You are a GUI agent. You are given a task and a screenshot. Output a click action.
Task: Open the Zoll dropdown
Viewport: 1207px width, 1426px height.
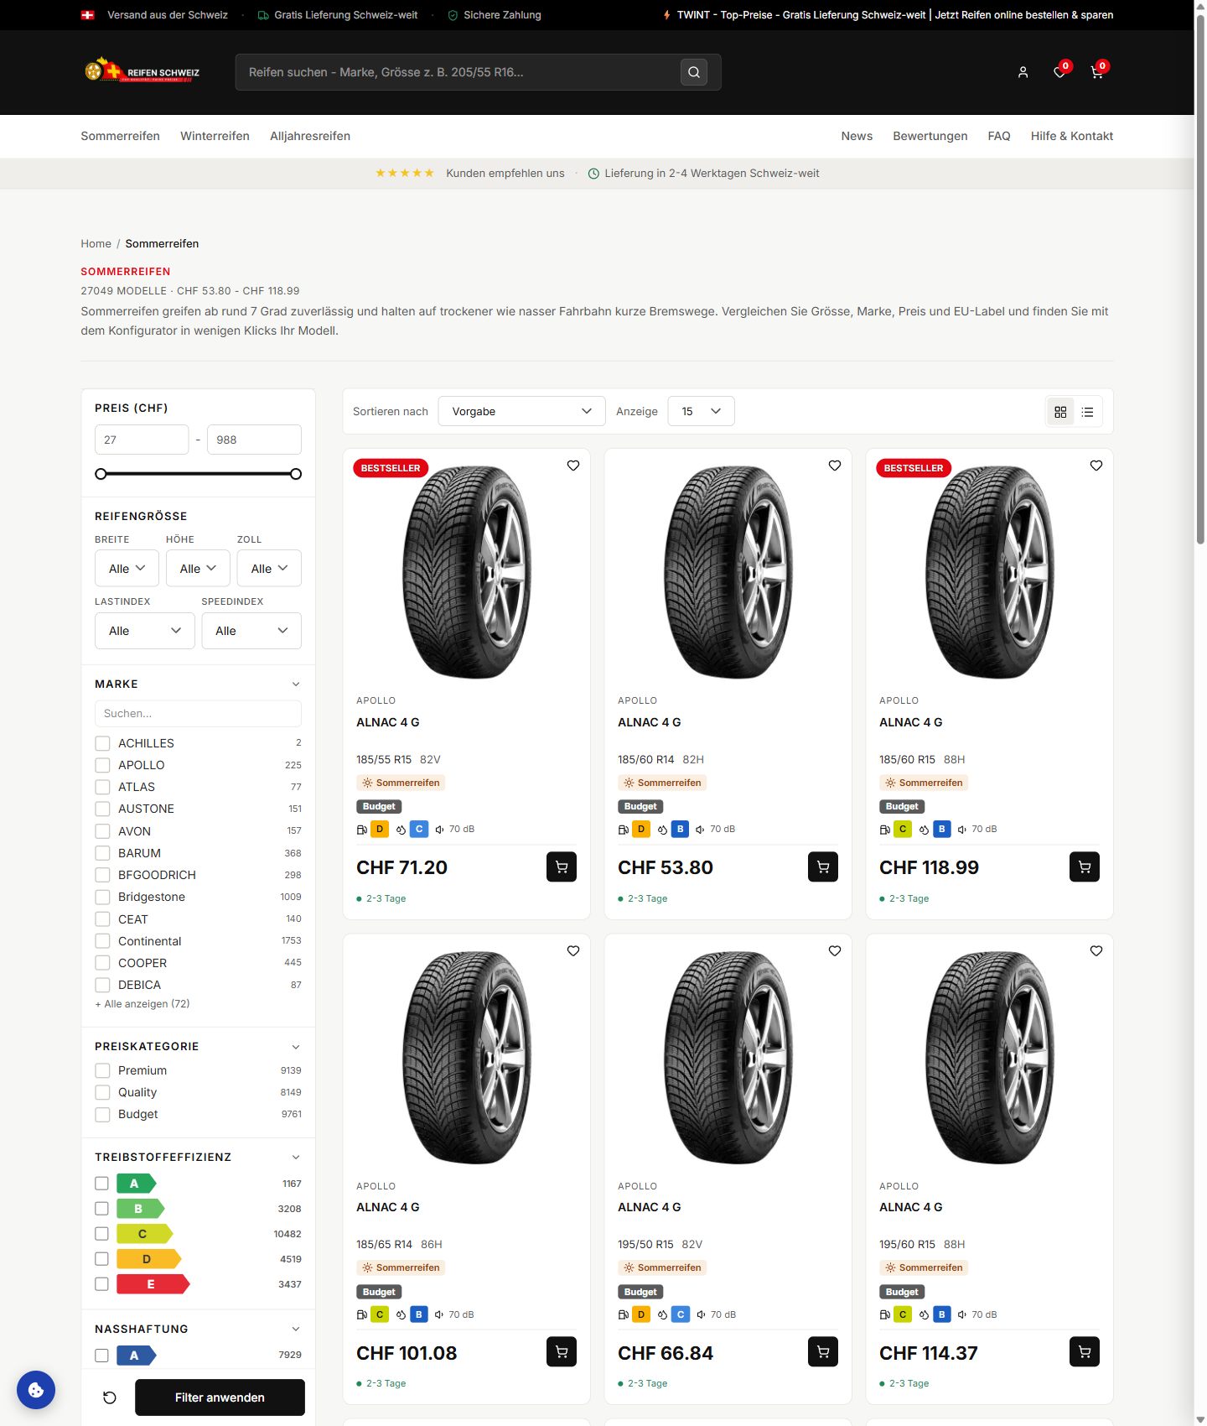tap(269, 569)
